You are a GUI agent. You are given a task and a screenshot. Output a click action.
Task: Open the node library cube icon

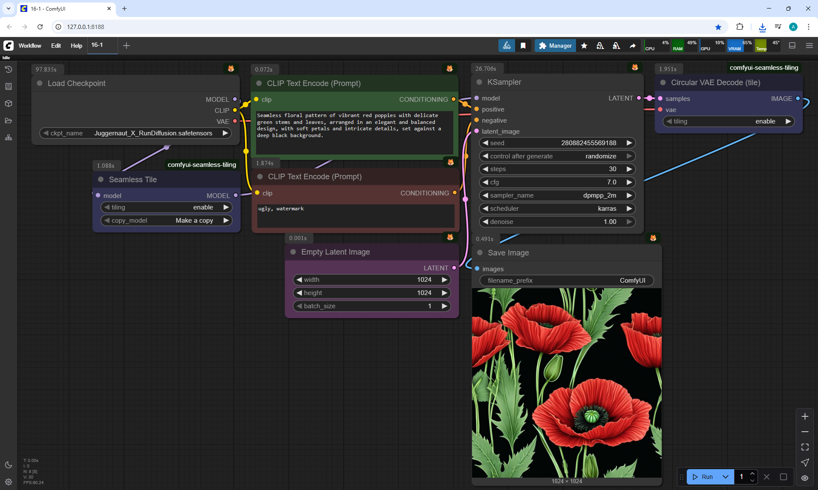click(x=9, y=103)
